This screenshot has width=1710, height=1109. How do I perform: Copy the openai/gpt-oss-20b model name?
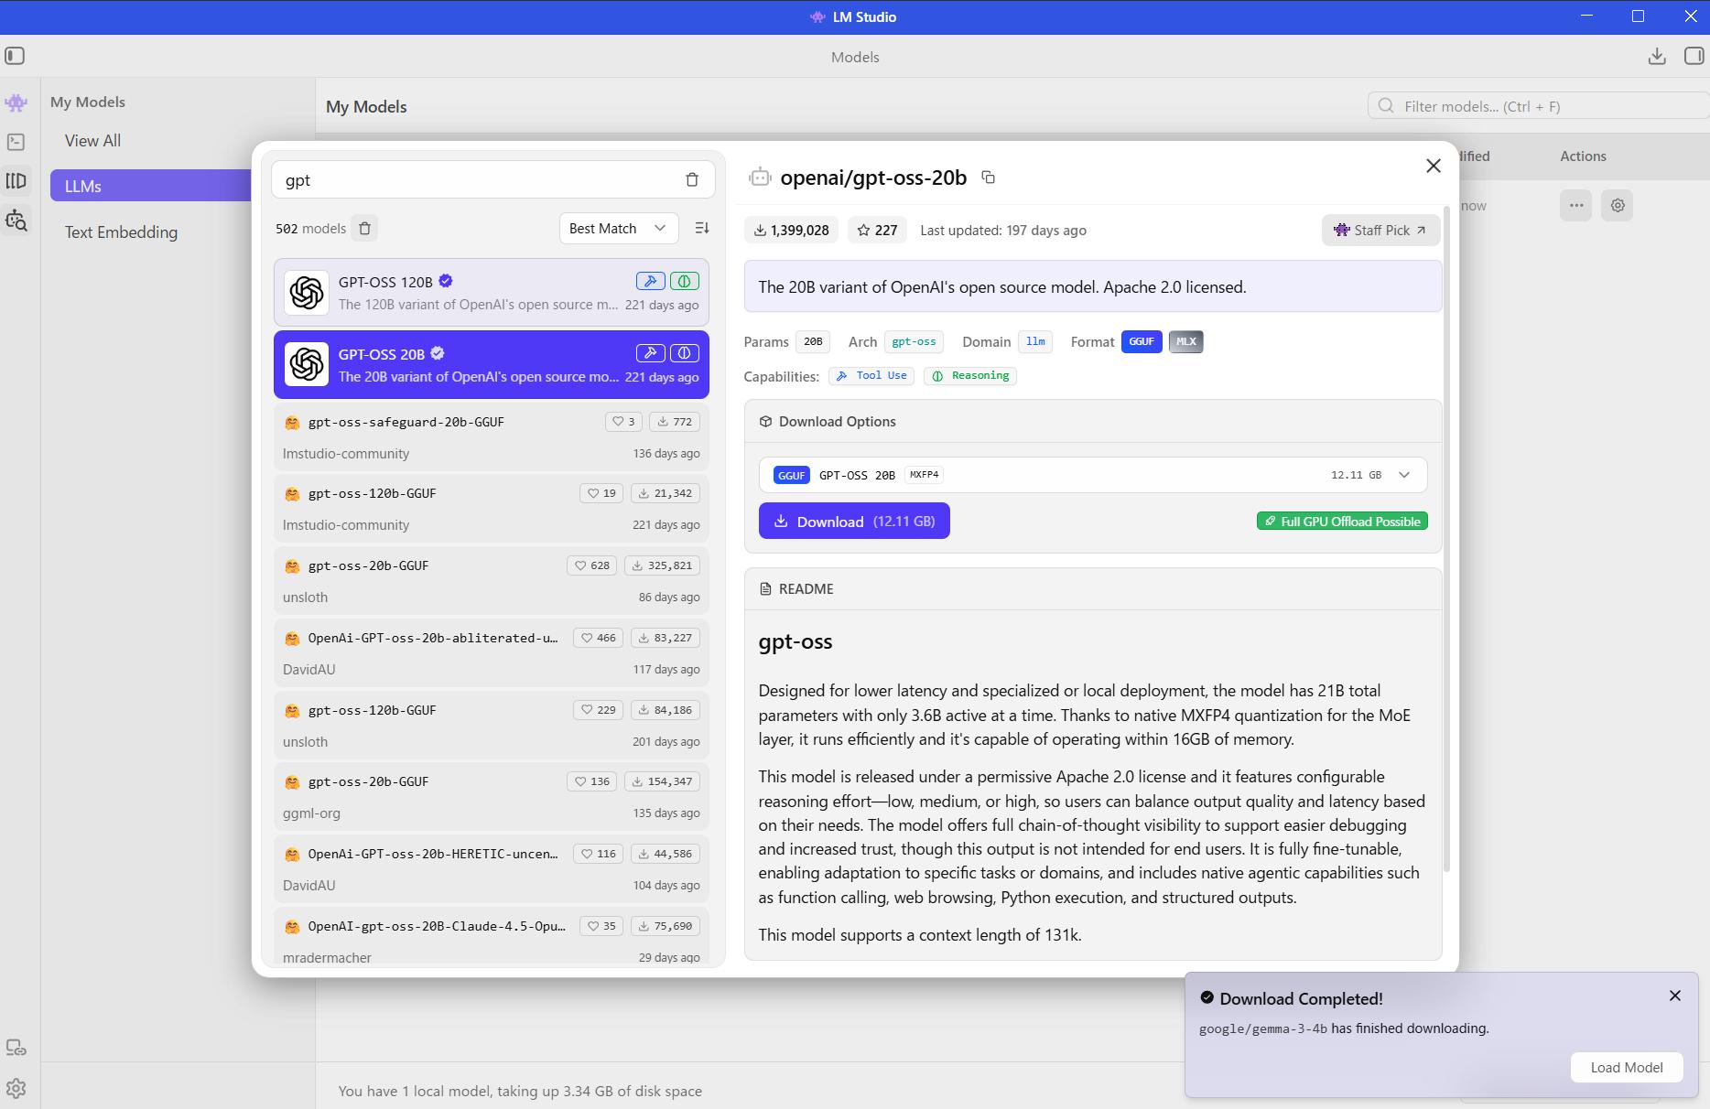point(988,178)
